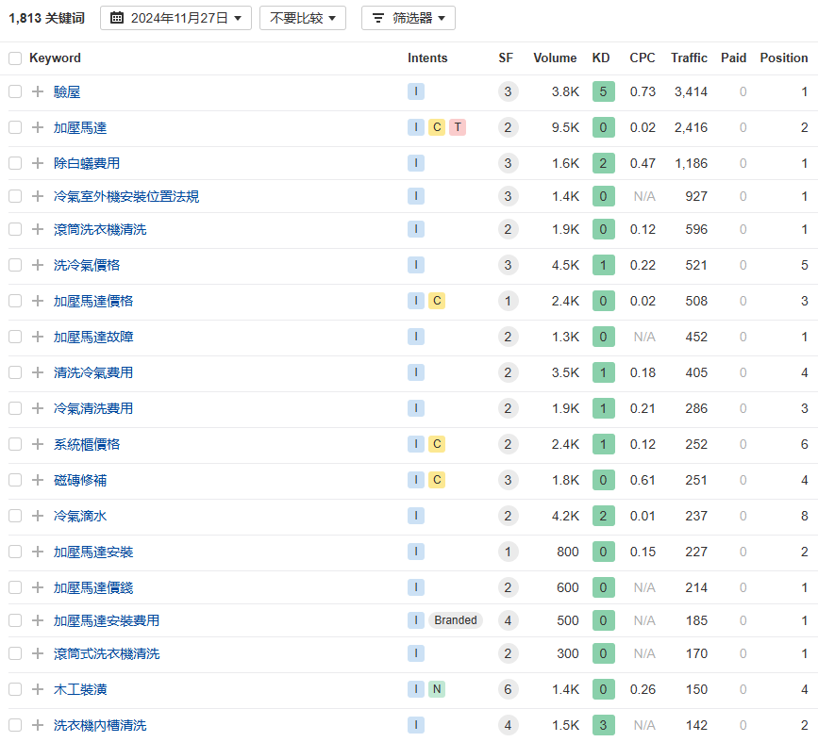
Task: Open the 2024年11月27日 date dropdown
Action: 175,18
